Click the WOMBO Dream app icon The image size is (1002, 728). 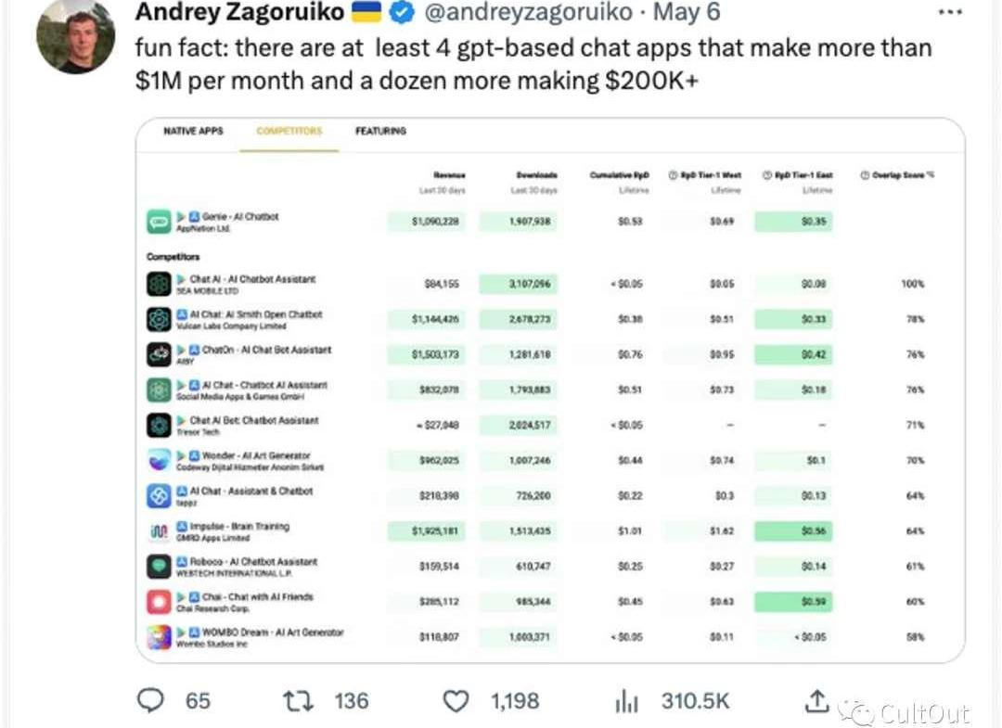[x=159, y=637]
